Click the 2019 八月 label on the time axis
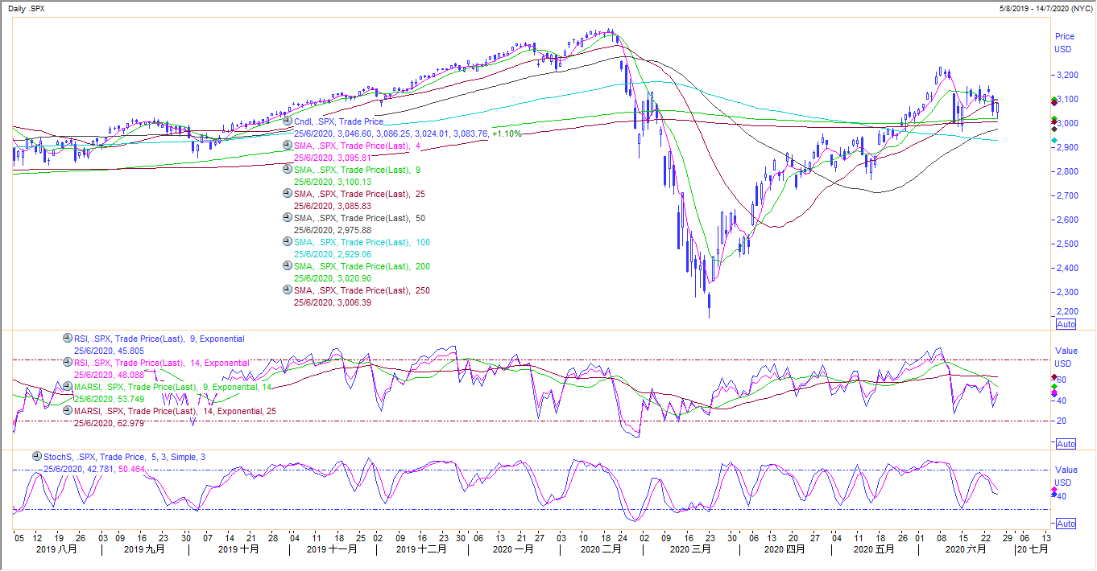1097x571 pixels. pos(57,549)
